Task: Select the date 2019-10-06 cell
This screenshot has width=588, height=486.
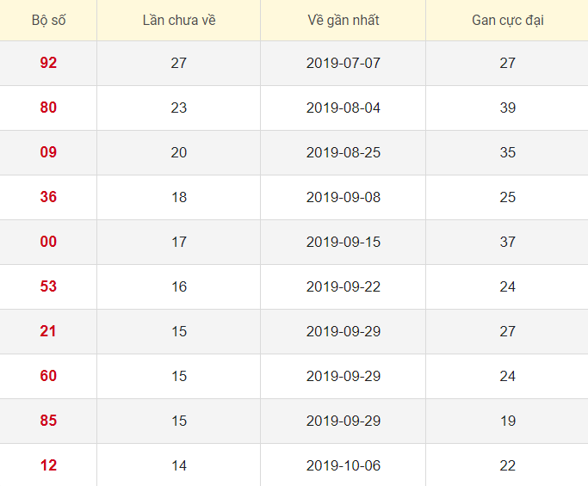Action: tap(343, 465)
